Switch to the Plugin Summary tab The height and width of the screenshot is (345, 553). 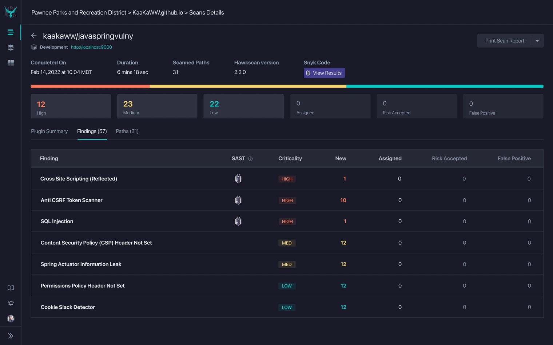coord(49,131)
